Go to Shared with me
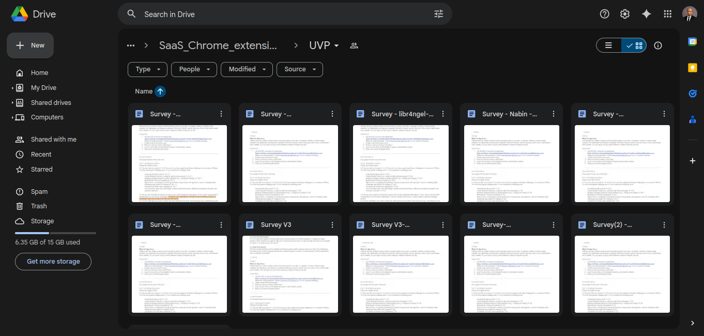 point(53,140)
